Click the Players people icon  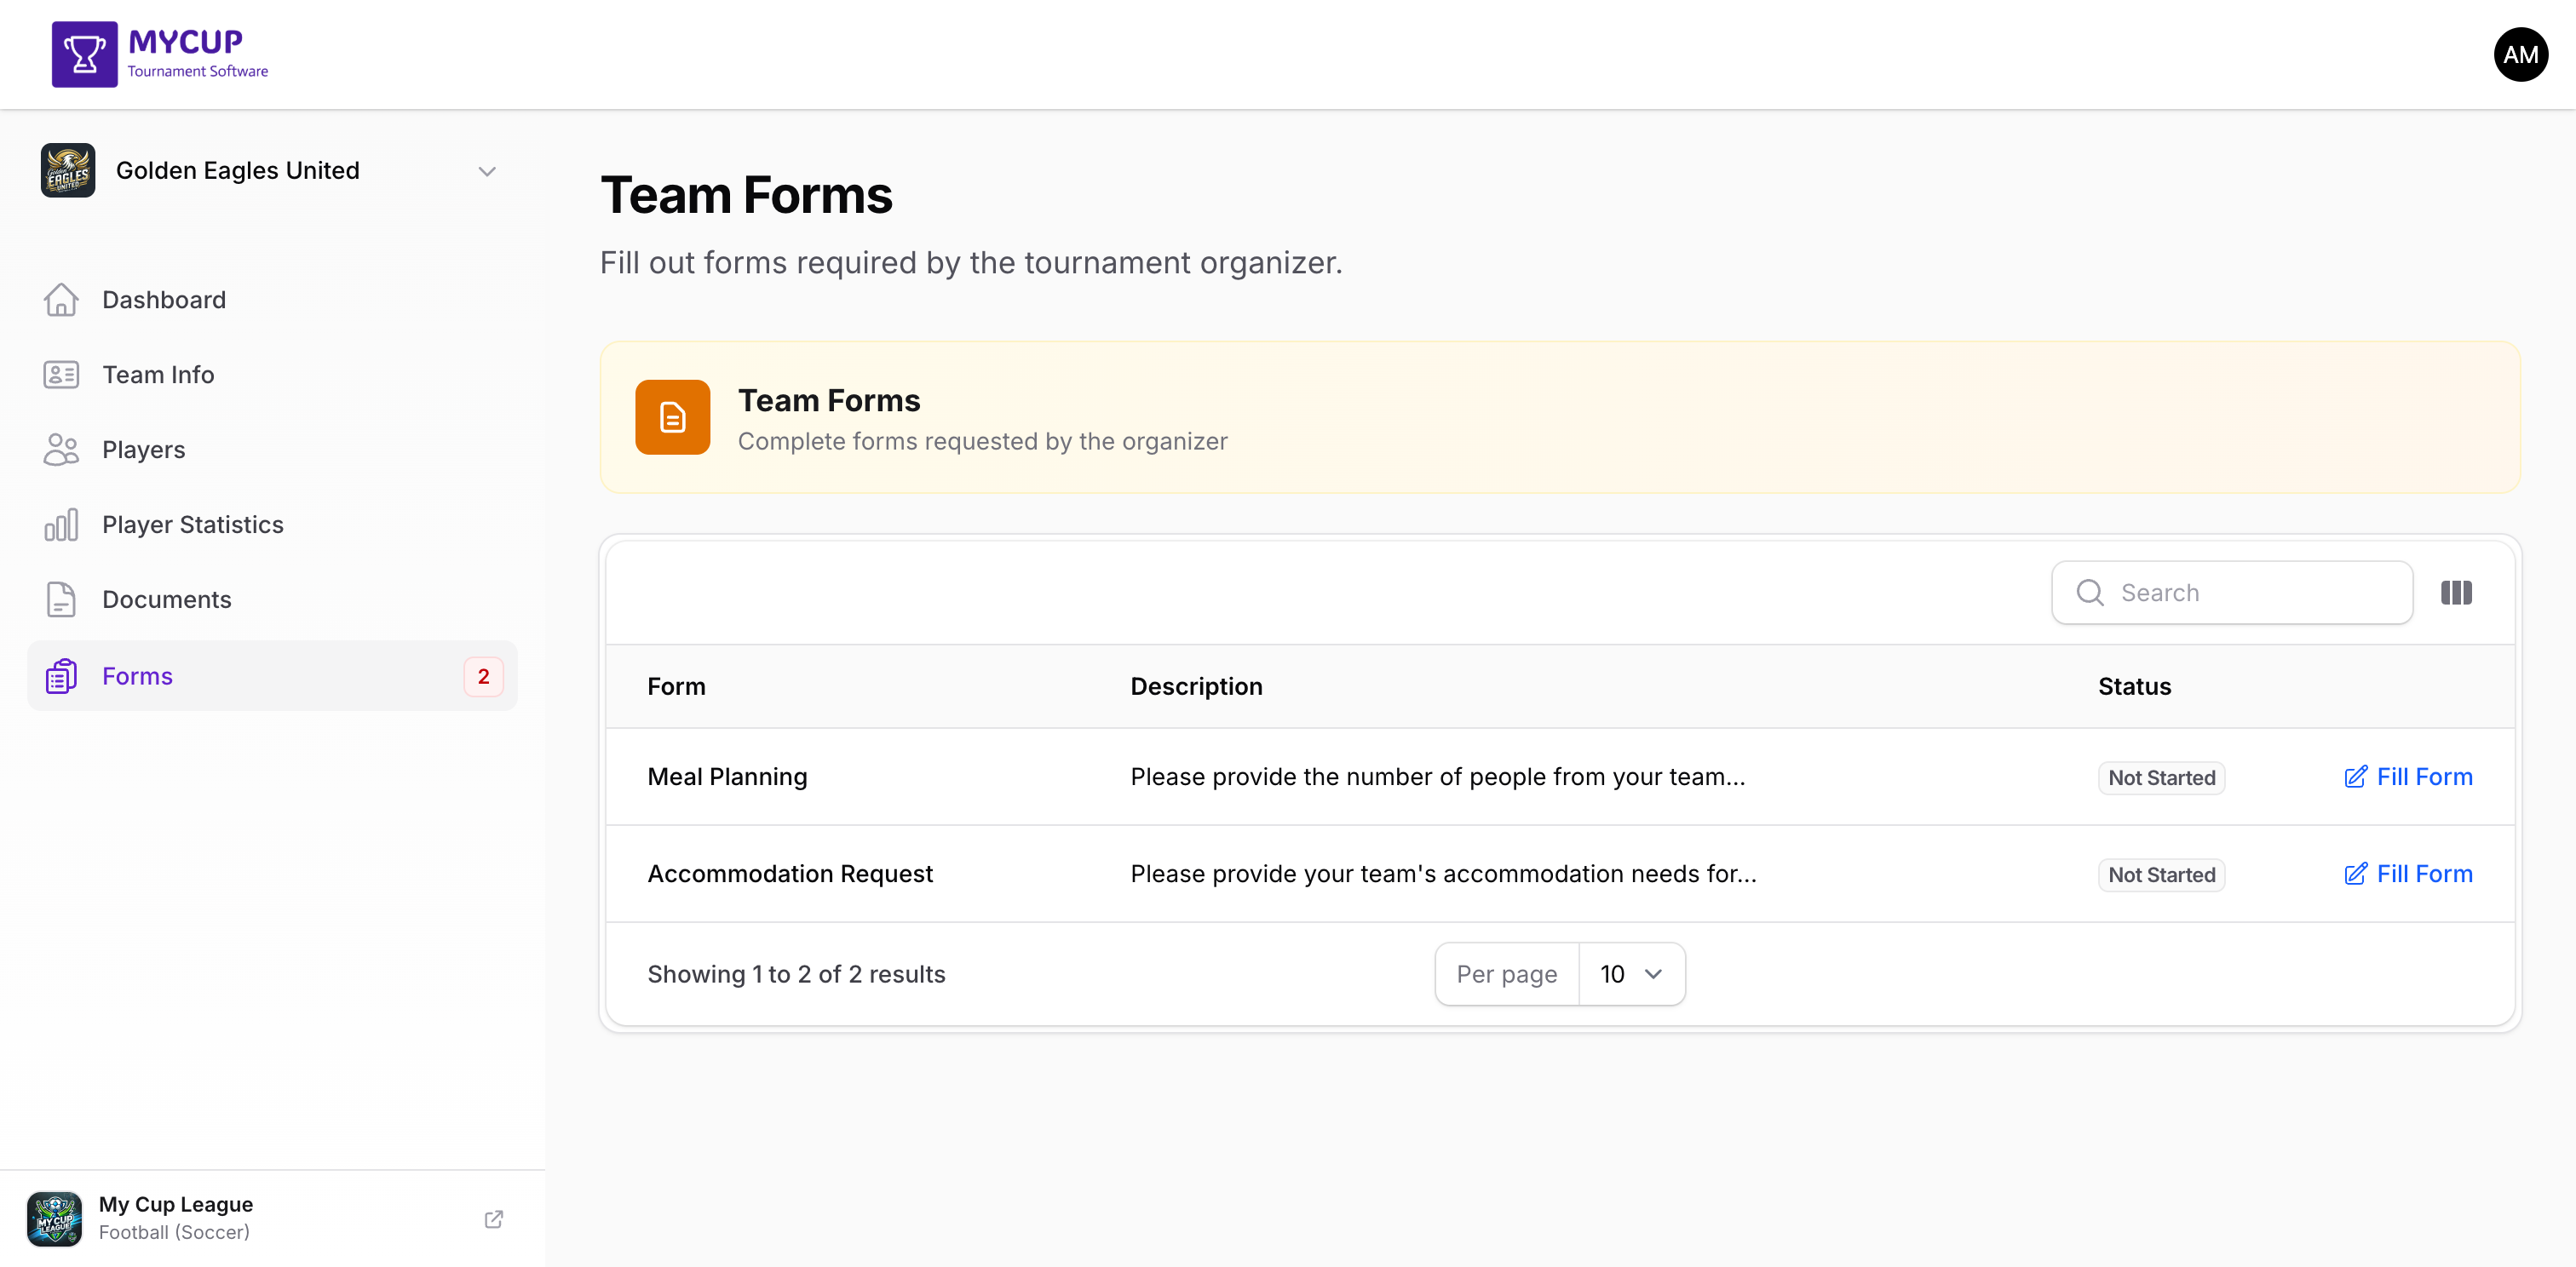[x=61, y=450]
